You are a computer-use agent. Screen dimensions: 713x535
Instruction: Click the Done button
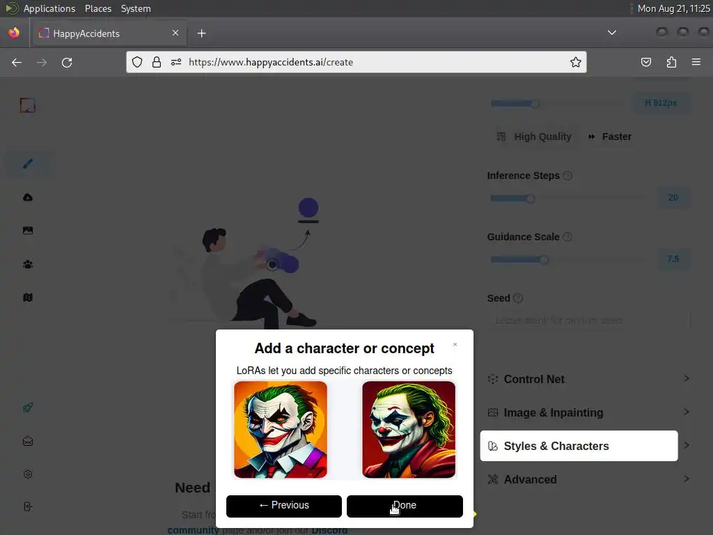coord(405,506)
